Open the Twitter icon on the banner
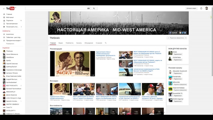 [183, 33]
